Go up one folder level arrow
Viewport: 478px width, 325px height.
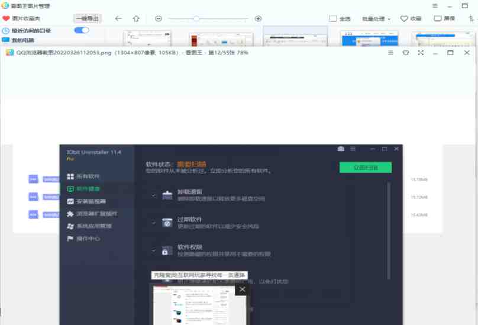(136, 18)
